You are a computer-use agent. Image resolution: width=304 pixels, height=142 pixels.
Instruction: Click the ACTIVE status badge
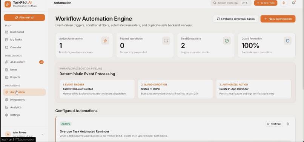coord(66,124)
